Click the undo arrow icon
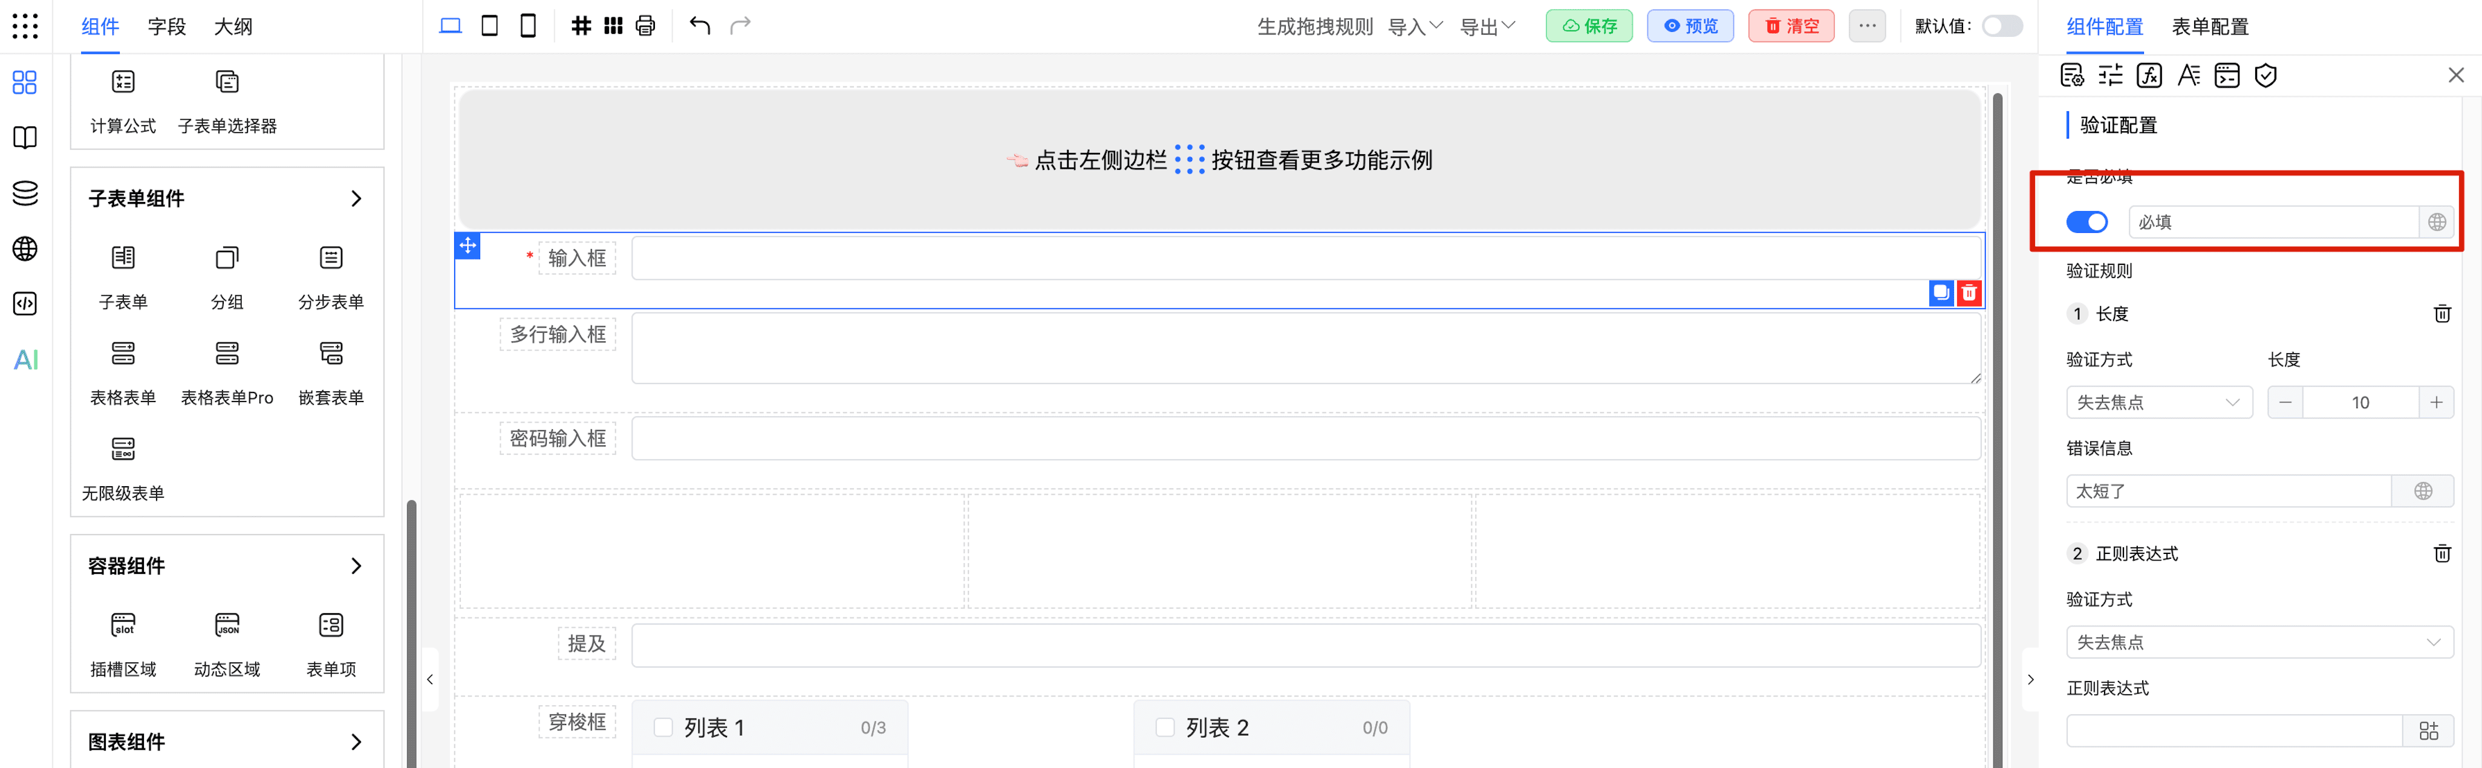The height and width of the screenshot is (768, 2482). tap(700, 26)
